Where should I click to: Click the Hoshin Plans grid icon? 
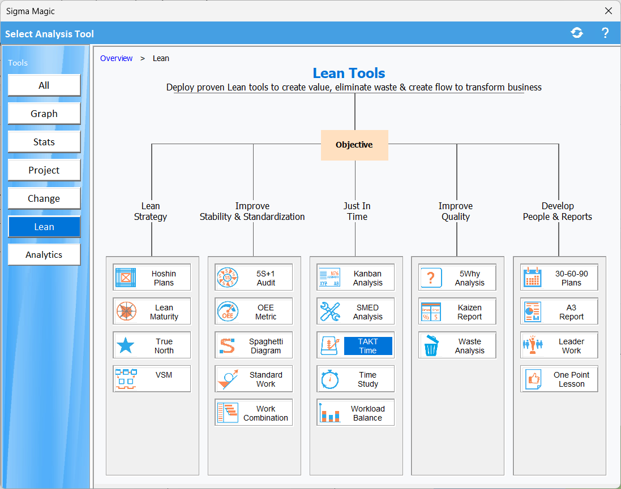126,278
